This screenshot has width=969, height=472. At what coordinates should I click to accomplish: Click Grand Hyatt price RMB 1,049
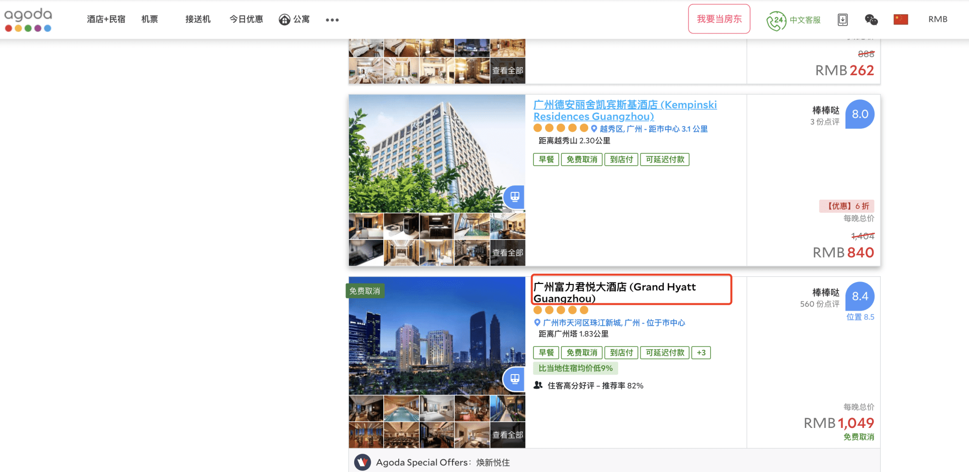coord(839,423)
